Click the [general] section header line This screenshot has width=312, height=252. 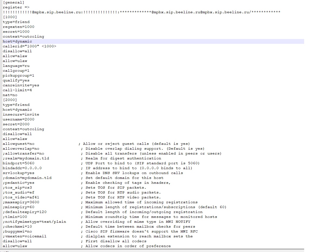[14, 2]
